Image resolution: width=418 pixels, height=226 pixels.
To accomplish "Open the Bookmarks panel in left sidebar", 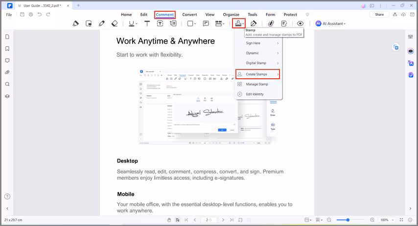I will pos(7,49).
